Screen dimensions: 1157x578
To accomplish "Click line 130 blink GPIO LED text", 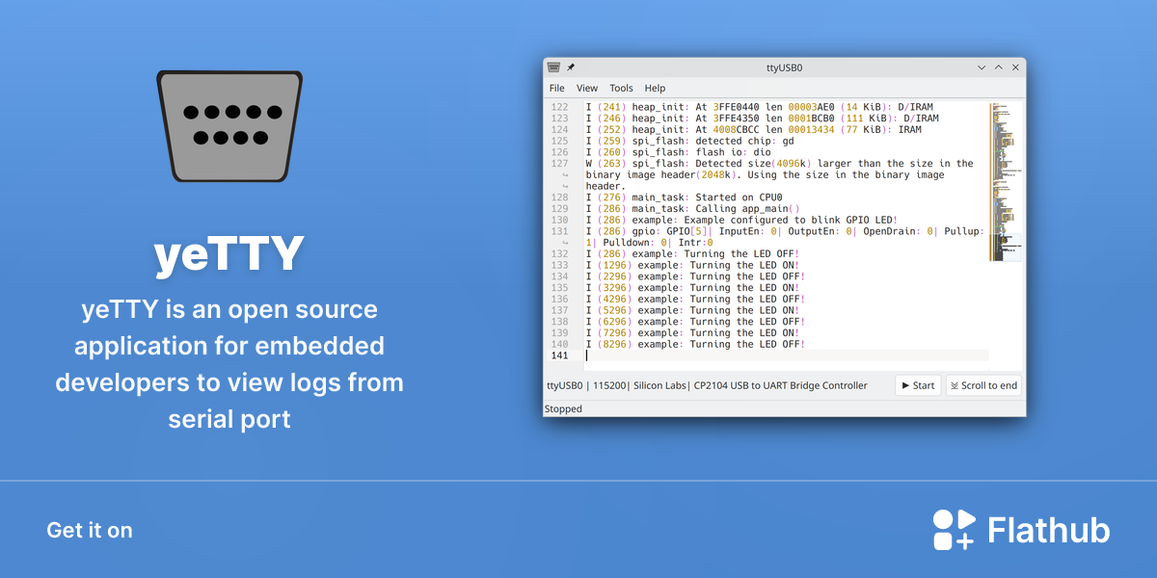I will [x=742, y=220].
